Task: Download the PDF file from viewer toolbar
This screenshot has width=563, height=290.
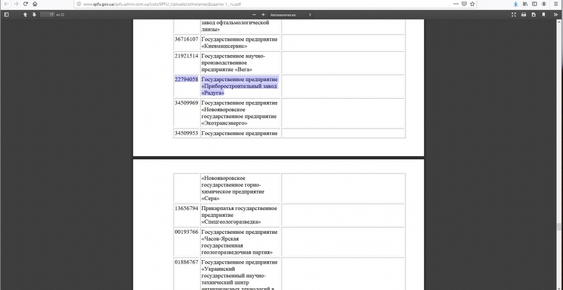Action: coord(534,14)
